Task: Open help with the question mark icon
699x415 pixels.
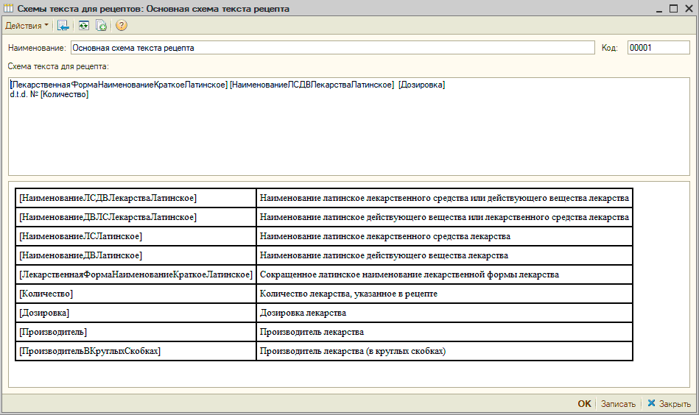Action: (122, 26)
